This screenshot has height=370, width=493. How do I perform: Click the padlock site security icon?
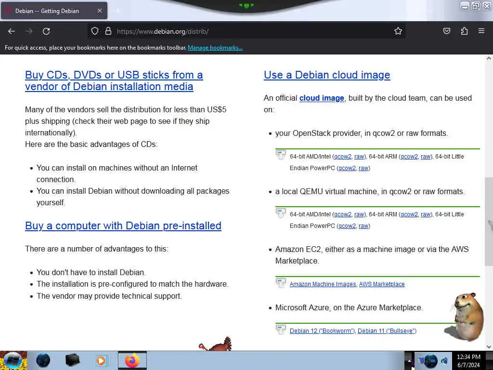(108, 31)
